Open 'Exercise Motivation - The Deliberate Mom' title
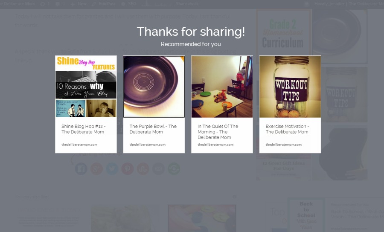Screen dimensions: 384x232 pos(287,129)
